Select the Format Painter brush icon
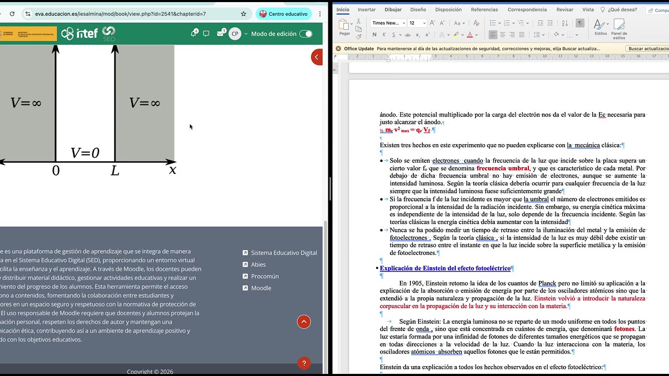669x376 pixels. [359, 37]
